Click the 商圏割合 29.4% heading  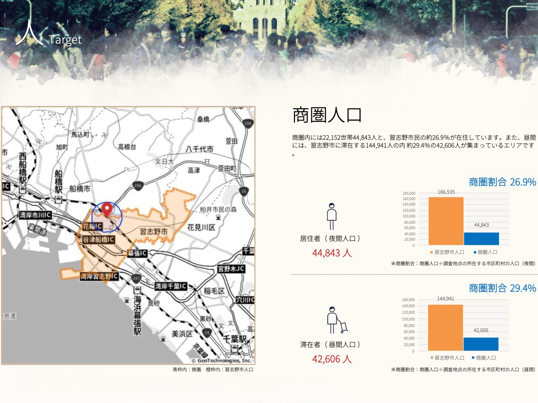[502, 288]
